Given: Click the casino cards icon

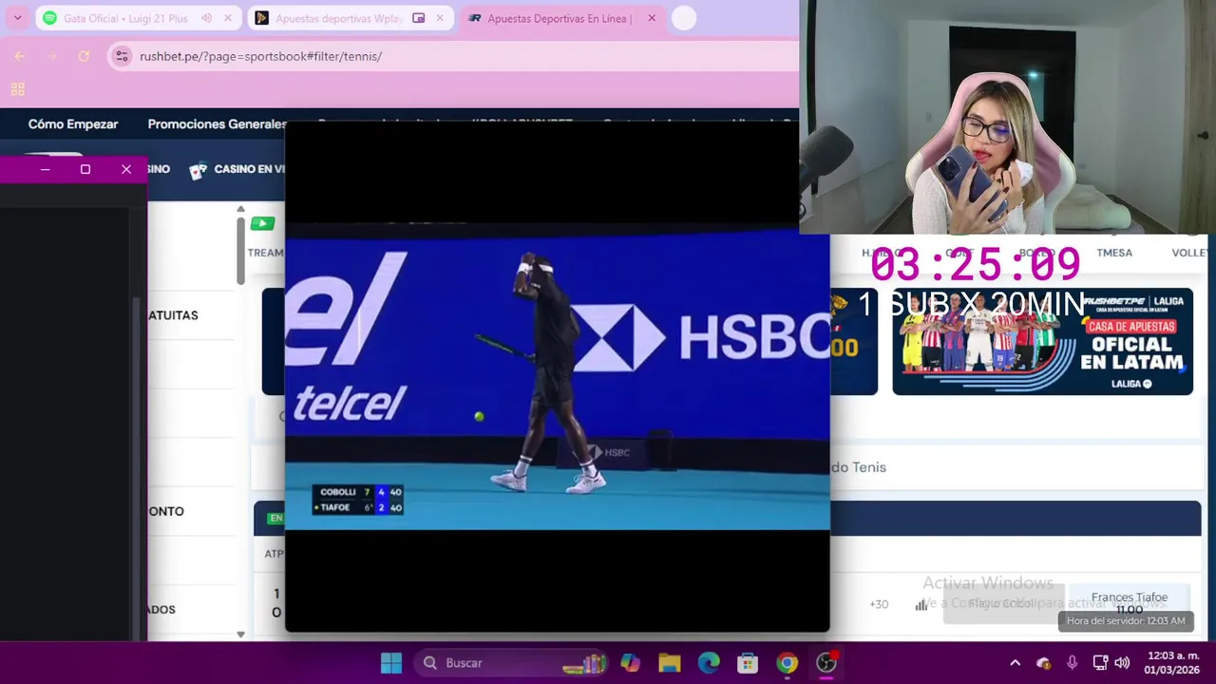Looking at the screenshot, I should coord(198,170).
